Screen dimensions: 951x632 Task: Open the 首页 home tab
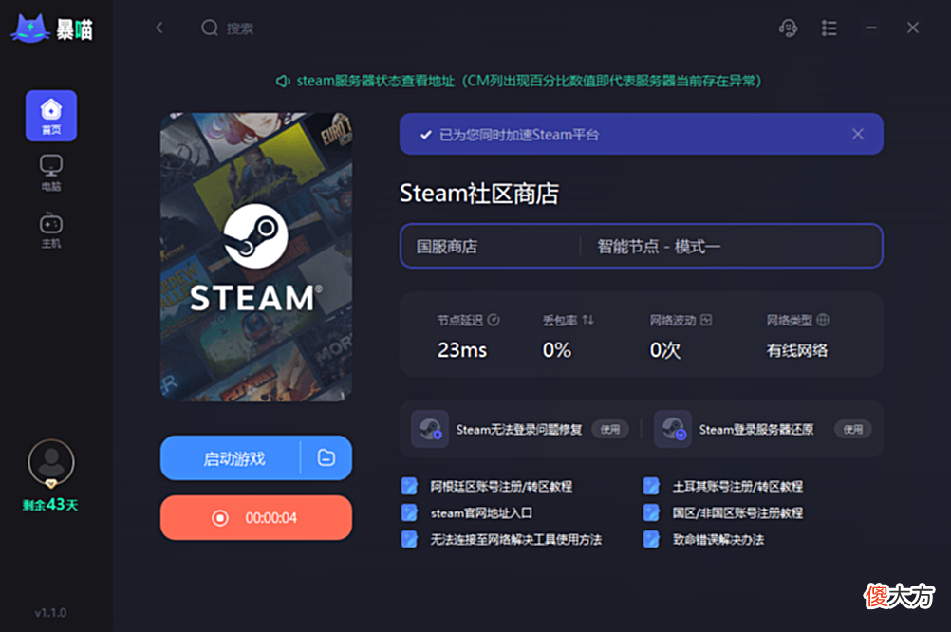(51, 116)
